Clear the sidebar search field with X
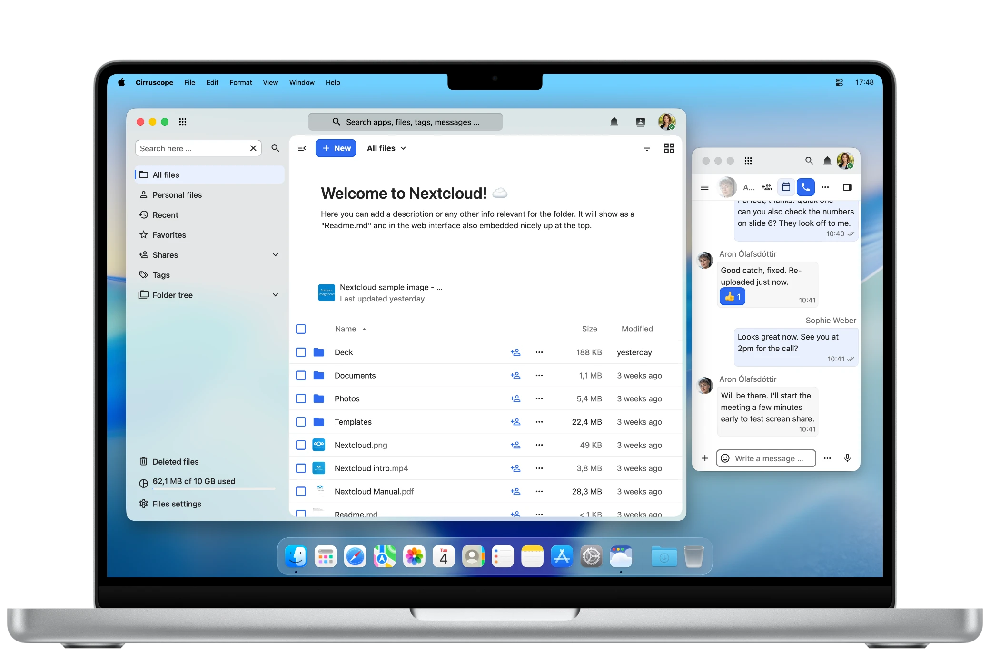Screen dimensions: 990x651 click(253, 148)
